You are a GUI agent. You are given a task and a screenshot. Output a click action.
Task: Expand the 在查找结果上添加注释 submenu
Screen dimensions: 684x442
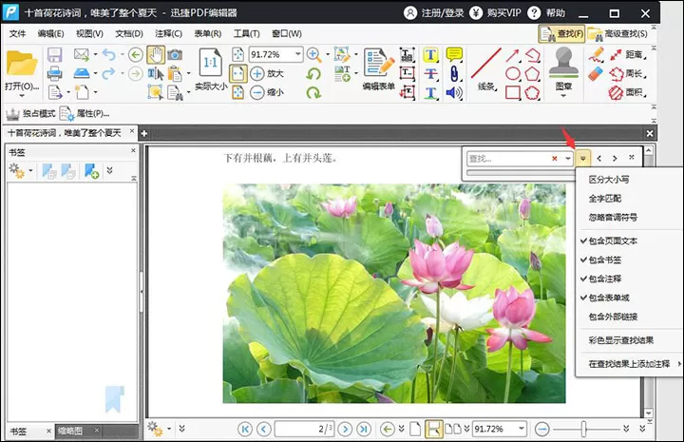pyautogui.click(x=631, y=364)
